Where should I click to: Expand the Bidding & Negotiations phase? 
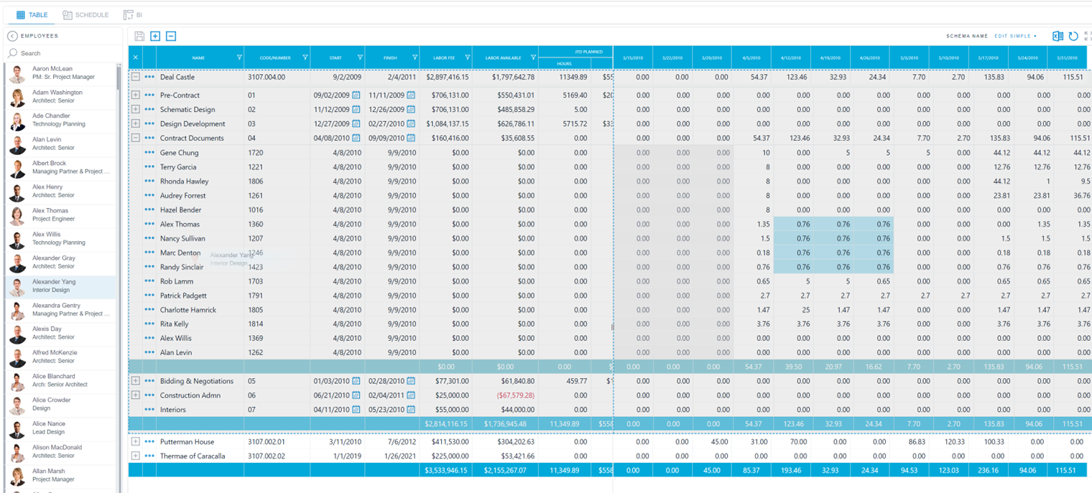(x=135, y=381)
